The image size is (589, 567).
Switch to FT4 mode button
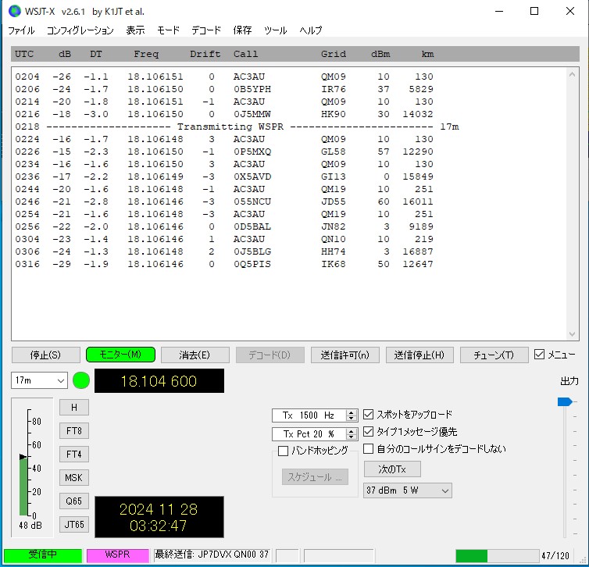tap(74, 454)
